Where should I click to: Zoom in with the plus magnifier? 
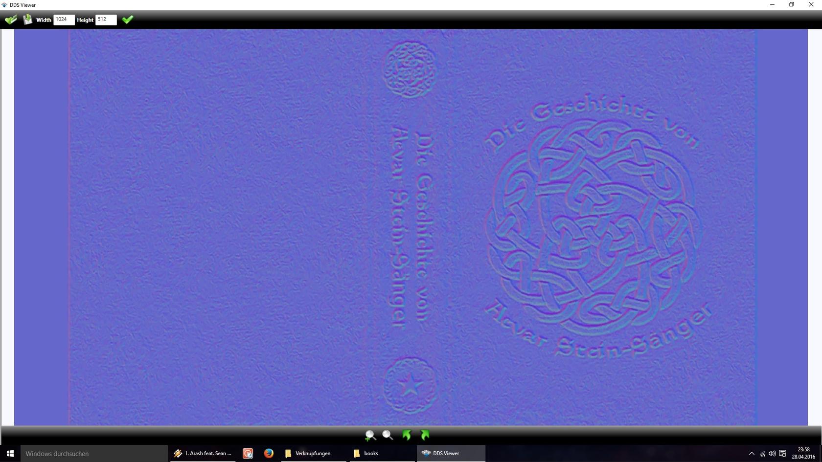click(x=370, y=435)
